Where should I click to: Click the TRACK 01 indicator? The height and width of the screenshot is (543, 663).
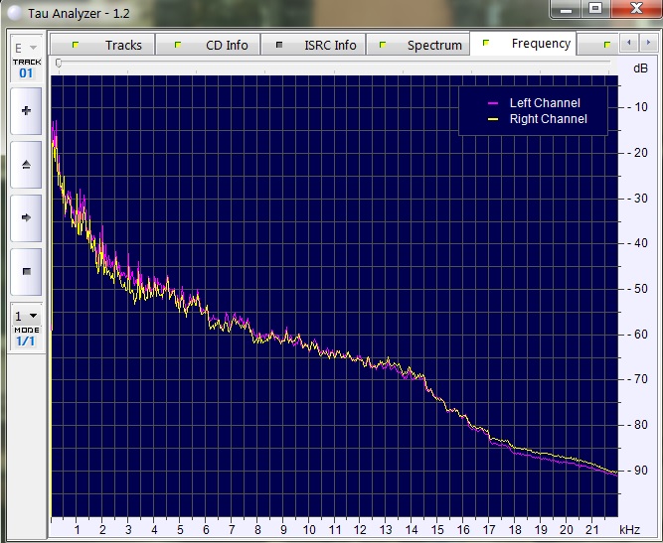pyautogui.click(x=26, y=68)
